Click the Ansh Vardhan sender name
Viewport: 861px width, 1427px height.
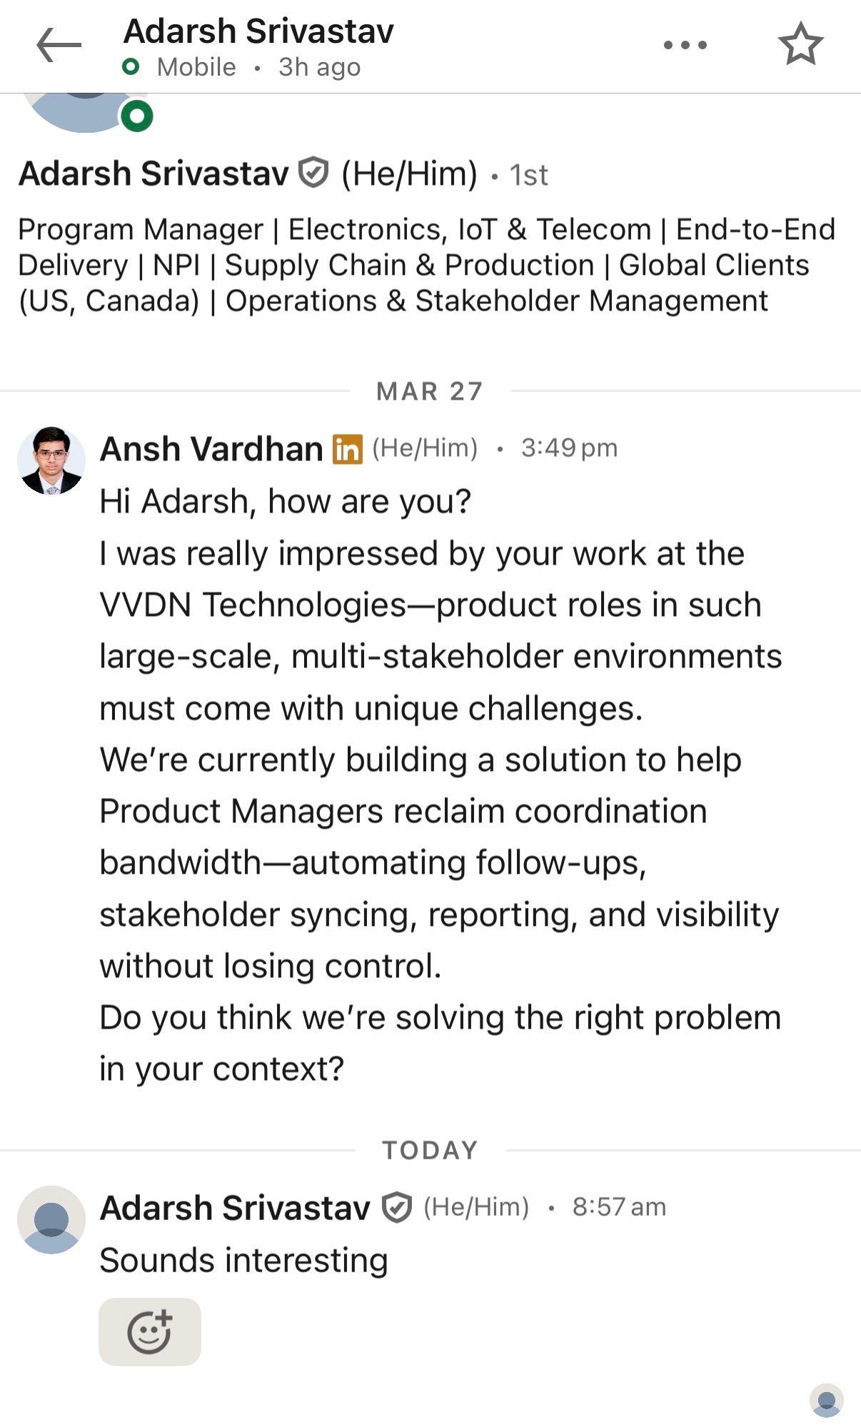(x=211, y=449)
